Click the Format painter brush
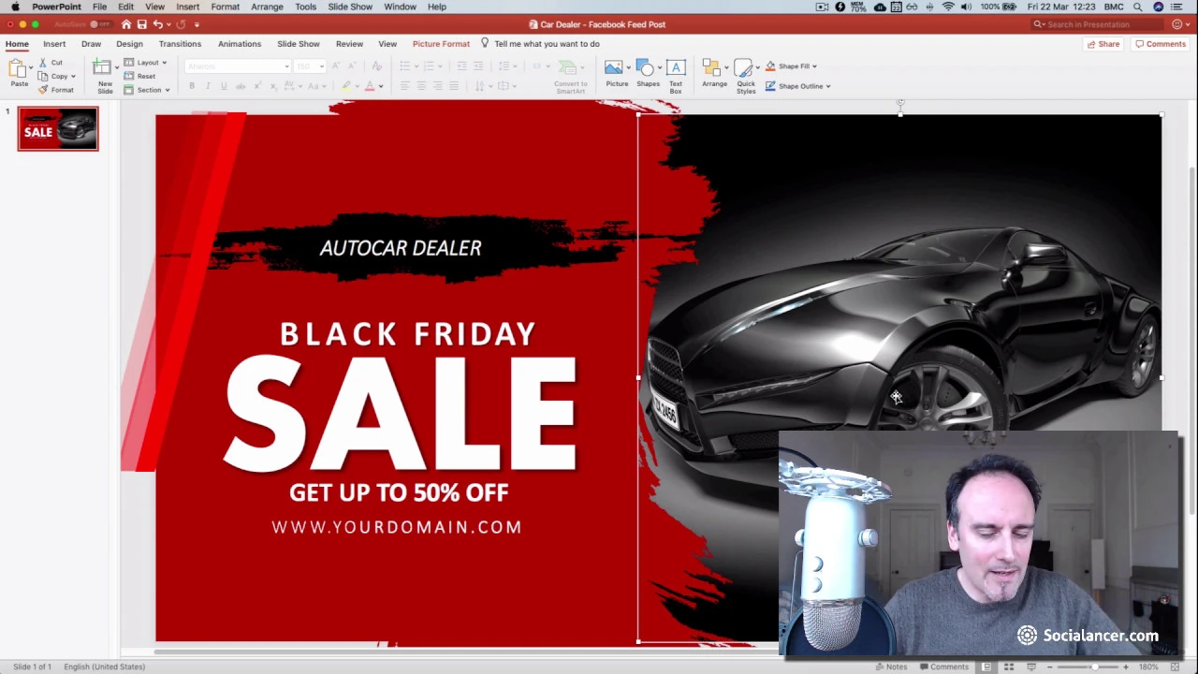The width and height of the screenshot is (1198, 674). [56, 90]
